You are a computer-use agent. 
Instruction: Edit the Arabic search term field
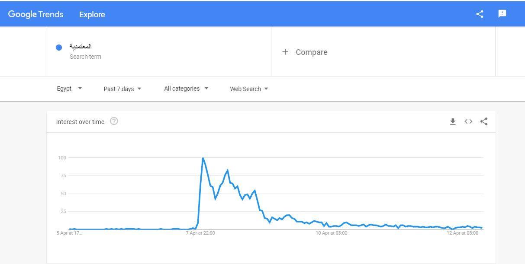[x=81, y=47]
